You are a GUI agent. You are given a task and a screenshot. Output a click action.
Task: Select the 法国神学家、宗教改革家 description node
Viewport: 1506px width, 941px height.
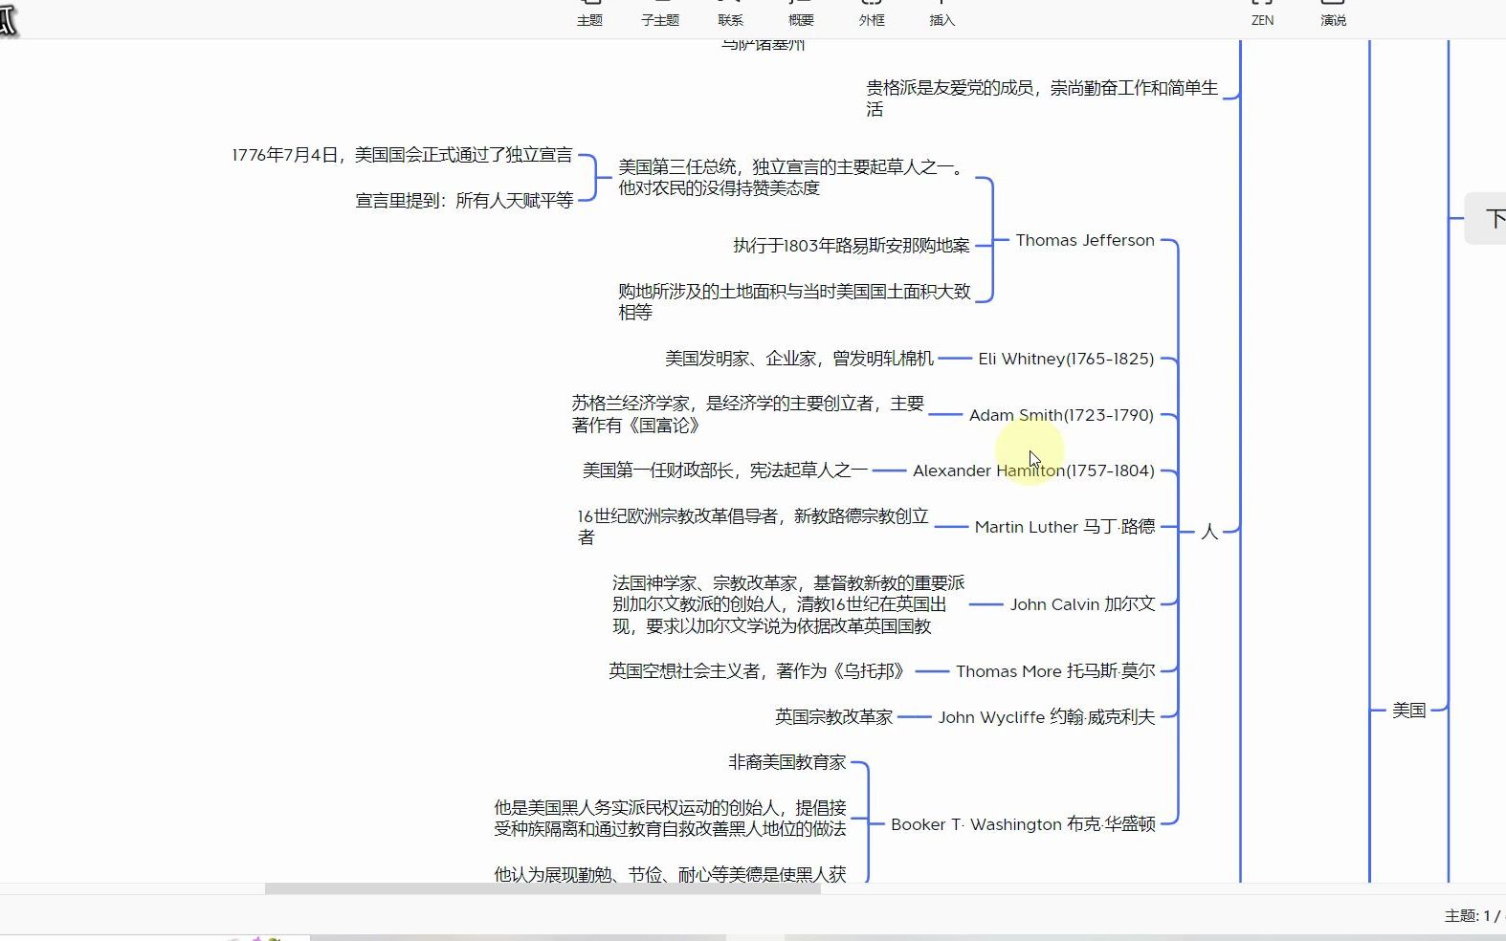(x=788, y=604)
